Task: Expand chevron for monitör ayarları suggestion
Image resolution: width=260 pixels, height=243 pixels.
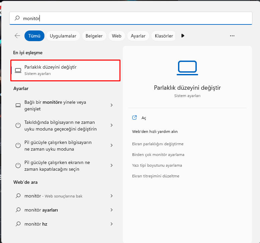Action: (x=111, y=210)
